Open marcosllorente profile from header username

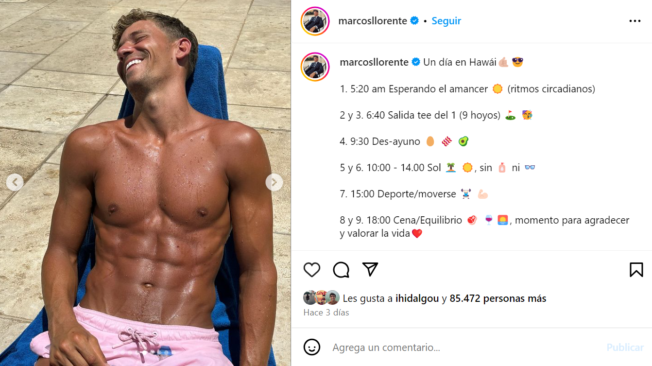coord(373,21)
